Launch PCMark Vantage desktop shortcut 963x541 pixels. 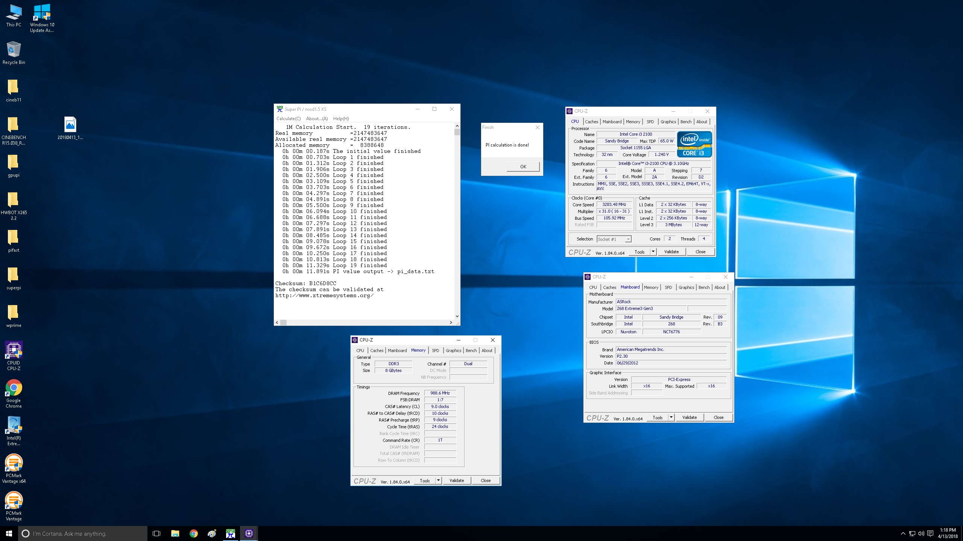coord(14,506)
